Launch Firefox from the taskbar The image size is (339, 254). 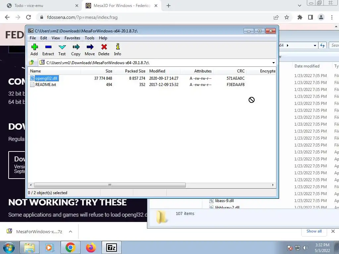(x=91, y=247)
